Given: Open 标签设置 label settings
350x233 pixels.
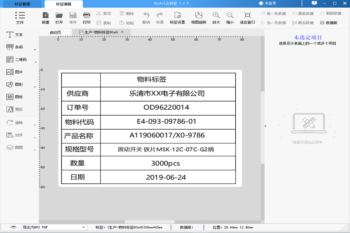Looking at the screenshot, I should 177,18.
